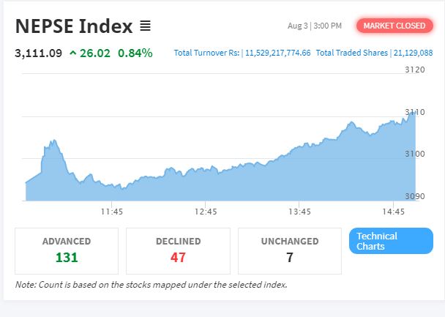This screenshot has width=445, height=317.
Task: Open the Technical Charts button
Action: (391, 241)
